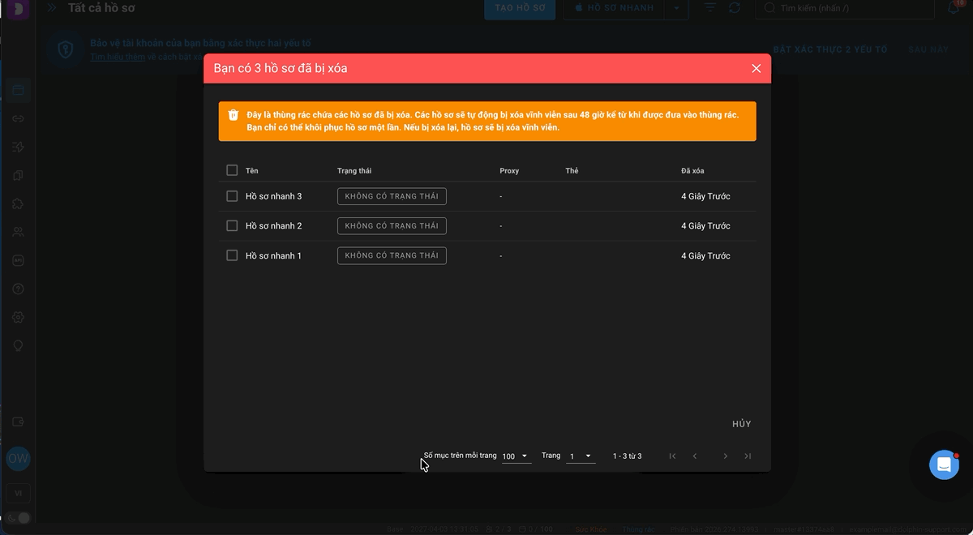Open the filter icon in top toolbar
This screenshot has height=535, width=973.
coord(709,7)
